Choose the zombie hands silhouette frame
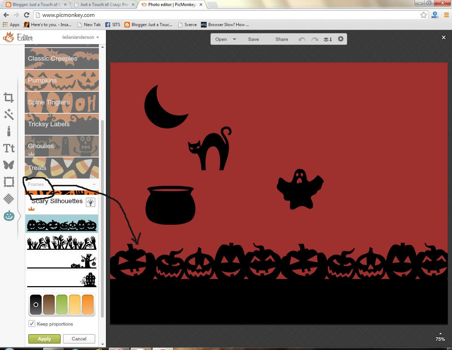 coord(62,242)
